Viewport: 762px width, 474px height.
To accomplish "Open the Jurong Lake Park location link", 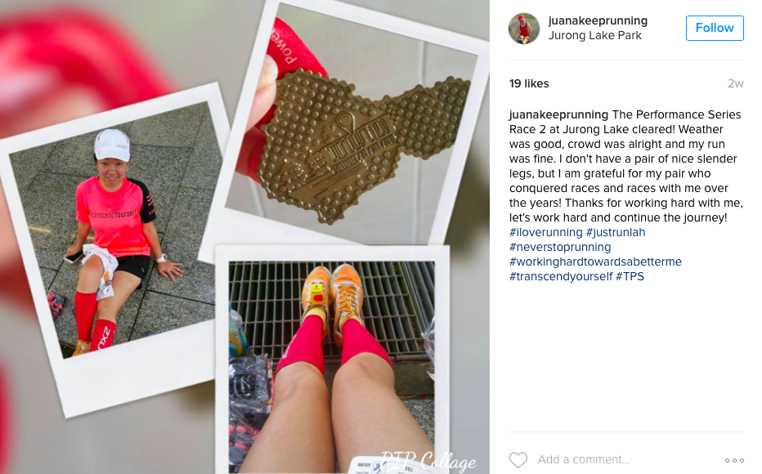I will point(595,35).
